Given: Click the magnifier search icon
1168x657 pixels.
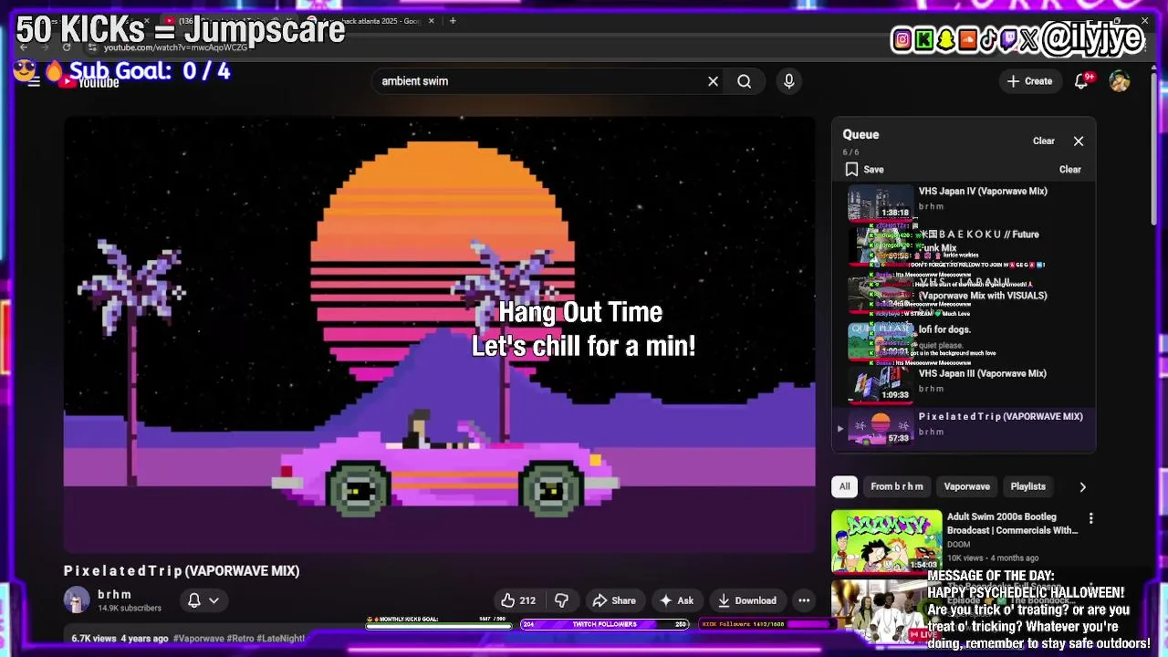Looking at the screenshot, I should click(x=745, y=81).
